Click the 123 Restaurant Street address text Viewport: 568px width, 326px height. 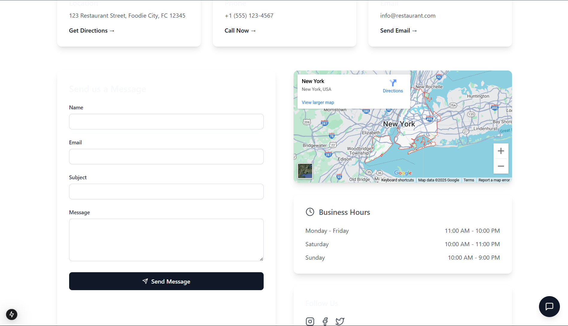(x=127, y=16)
